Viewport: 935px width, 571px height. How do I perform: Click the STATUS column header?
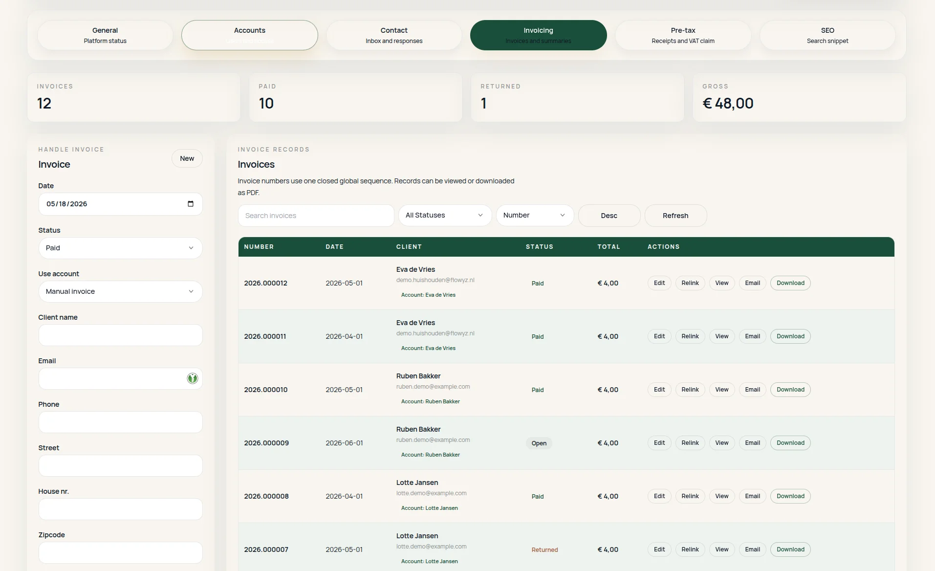pyautogui.click(x=539, y=247)
